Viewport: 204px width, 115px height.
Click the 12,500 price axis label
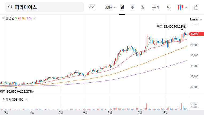194,76
